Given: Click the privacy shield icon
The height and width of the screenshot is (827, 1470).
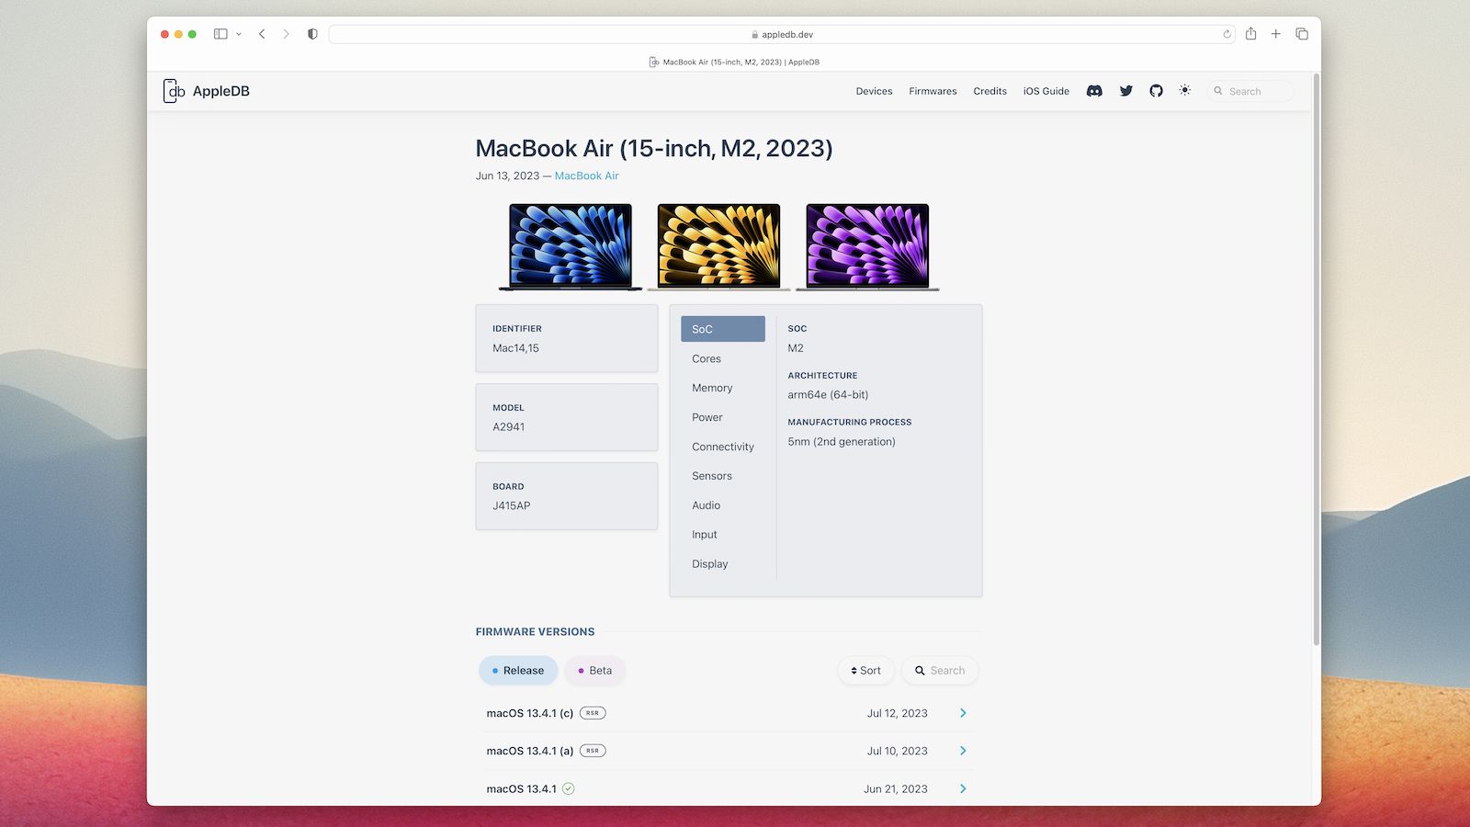Looking at the screenshot, I should point(312,34).
